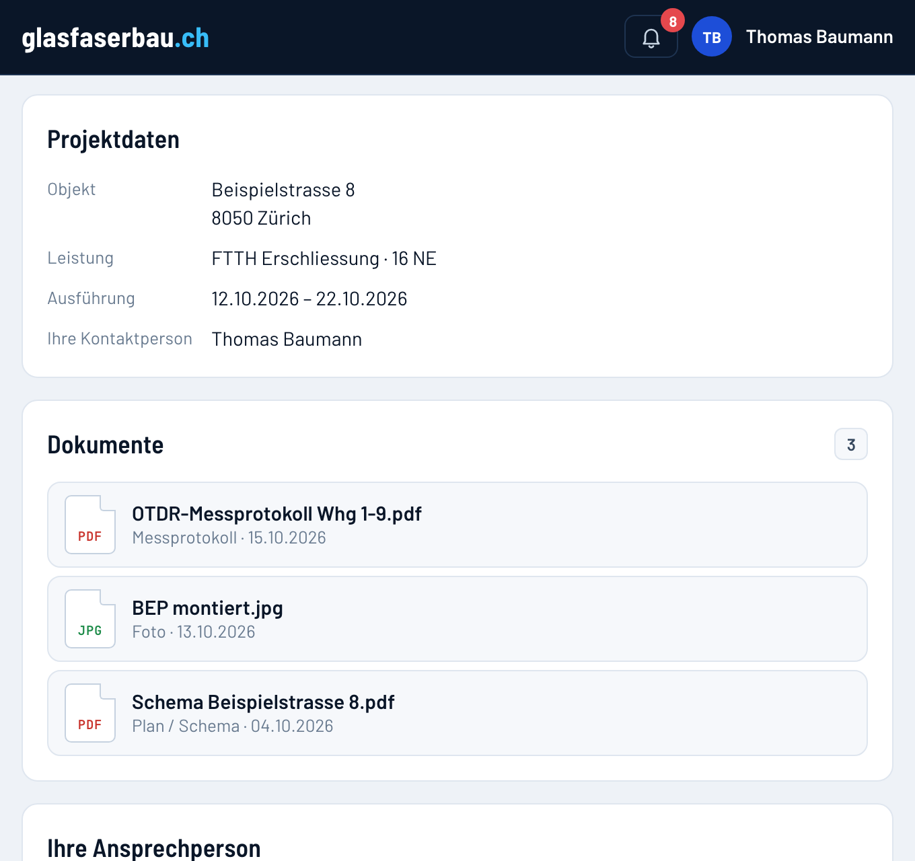Select the Plan / Schema · 04.10.2026 subtitle
Viewport: 915px width, 861px height.
click(x=233, y=726)
